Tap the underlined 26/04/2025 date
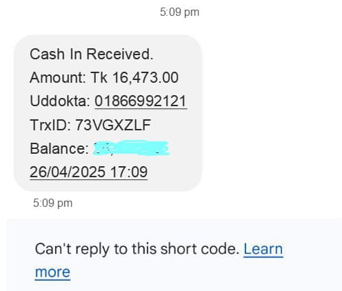Image resolution: width=342 pixels, height=291 pixels. [68, 172]
